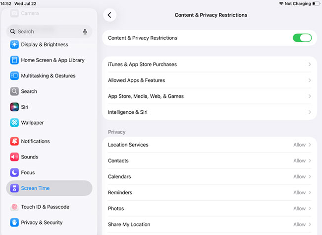The height and width of the screenshot is (235, 322).
Task: Tap Allow value for Location Services
Action: point(299,145)
